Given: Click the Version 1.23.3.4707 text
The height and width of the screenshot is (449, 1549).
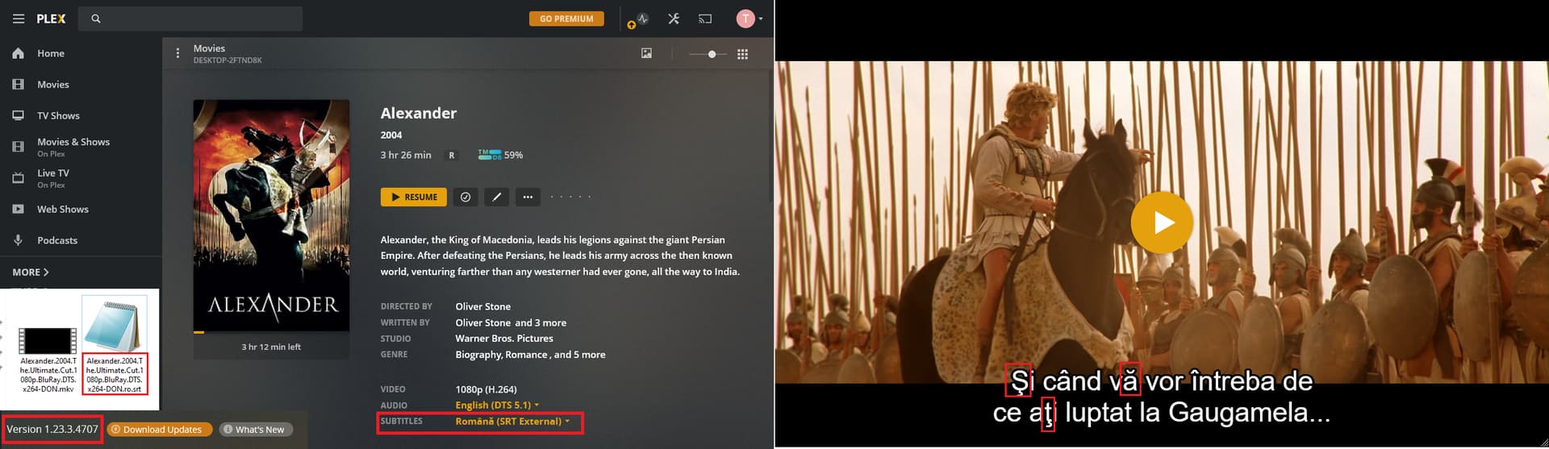Looking at the screenshot, I should coord(52,429).
